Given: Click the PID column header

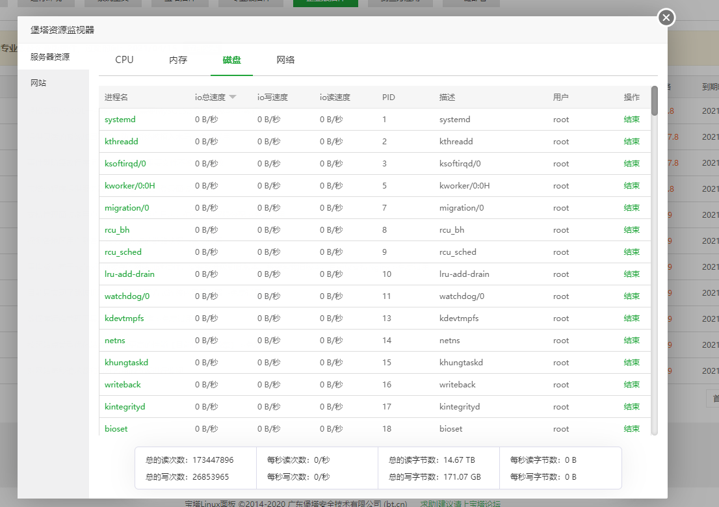Looking at the screenshot, I should click(388, 97).
